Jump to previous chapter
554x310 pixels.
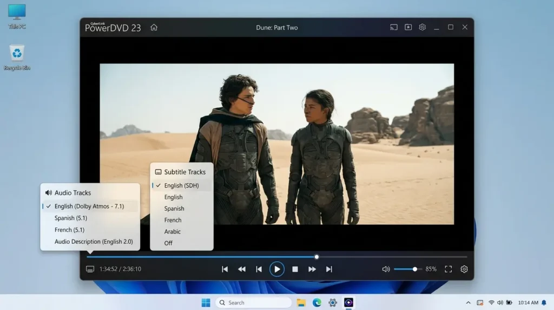tap(225, 269)
